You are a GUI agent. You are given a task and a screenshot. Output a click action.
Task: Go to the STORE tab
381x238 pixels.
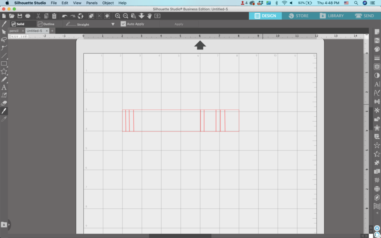298,16
